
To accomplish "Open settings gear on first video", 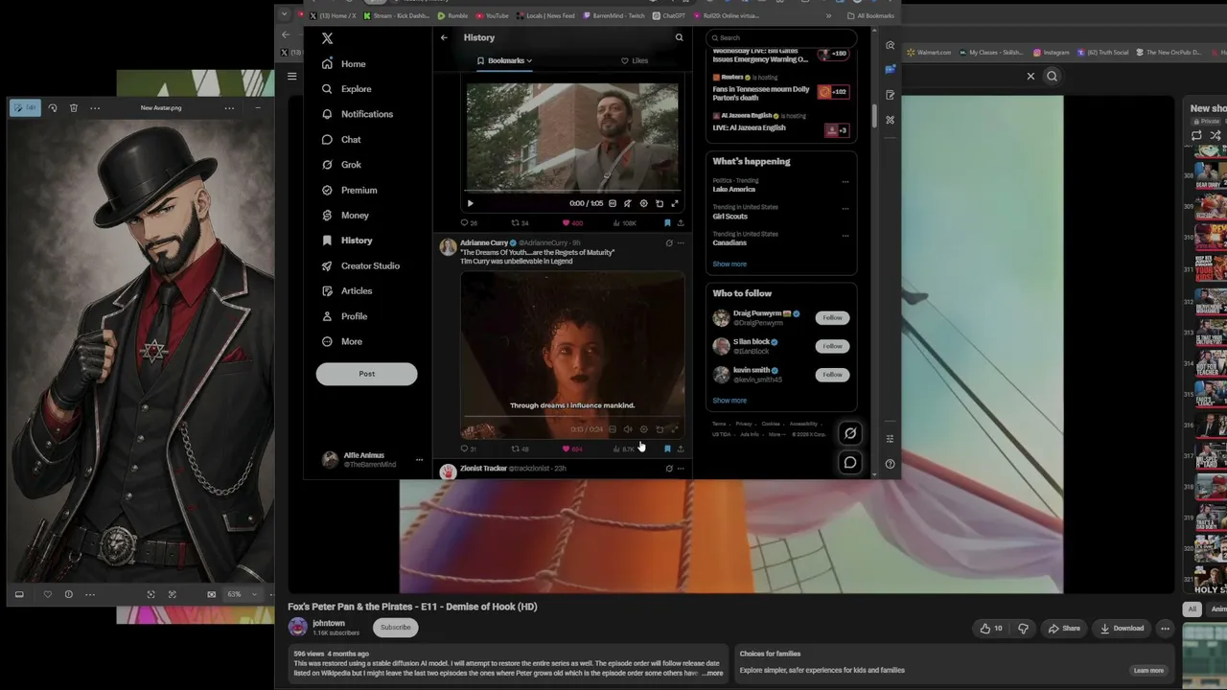I will click(643, 203).
